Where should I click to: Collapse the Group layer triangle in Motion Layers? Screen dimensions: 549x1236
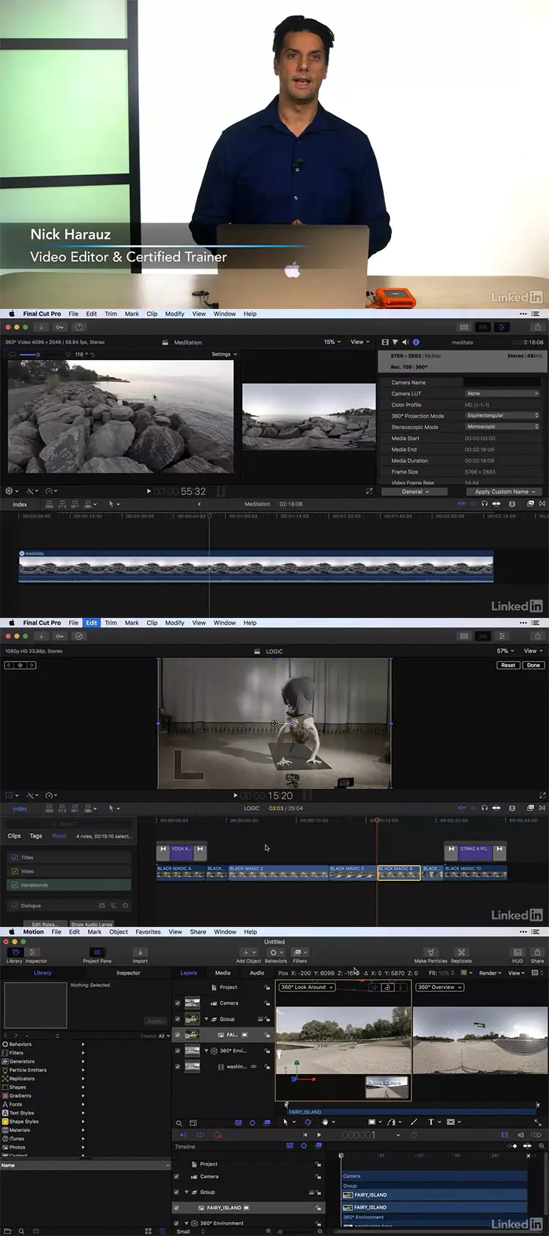[x=206, y=1019]
